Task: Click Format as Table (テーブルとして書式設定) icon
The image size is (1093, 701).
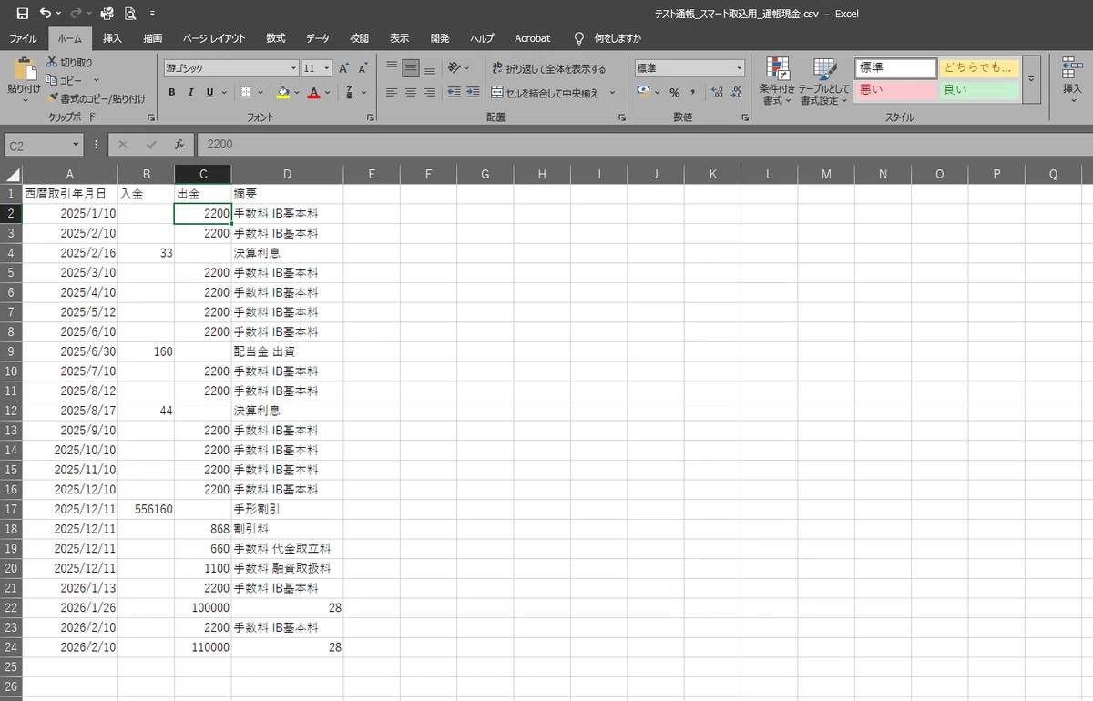Action: pos(824,69)
